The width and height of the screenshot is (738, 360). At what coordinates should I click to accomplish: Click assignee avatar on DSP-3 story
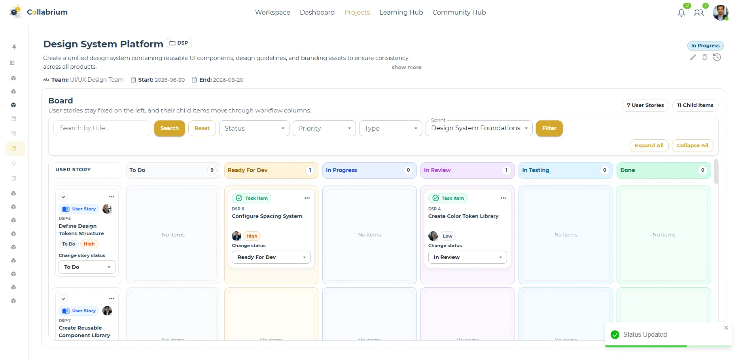tap(107, 209)
